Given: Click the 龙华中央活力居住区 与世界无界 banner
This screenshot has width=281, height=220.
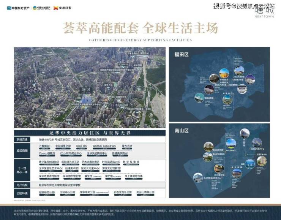Looking at the screenshot, I should [90, 133].
